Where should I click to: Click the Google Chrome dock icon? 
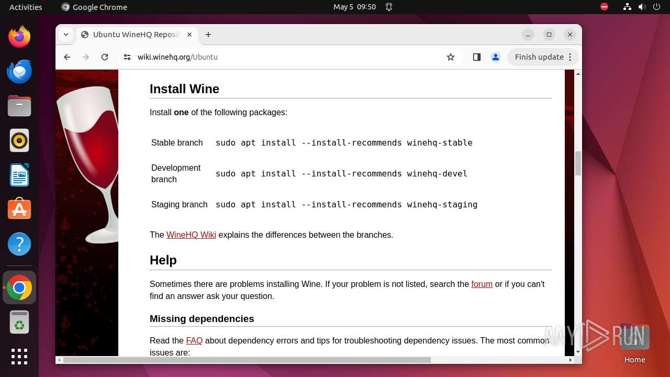19,287
